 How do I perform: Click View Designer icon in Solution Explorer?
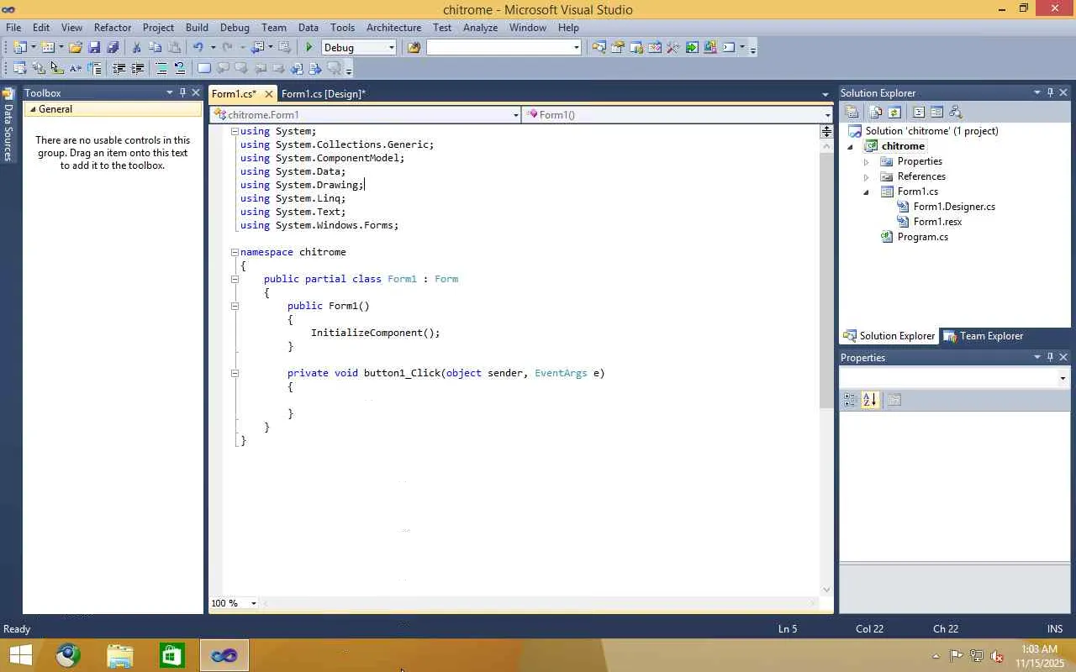pyautogui.click(x=936, y=112)
